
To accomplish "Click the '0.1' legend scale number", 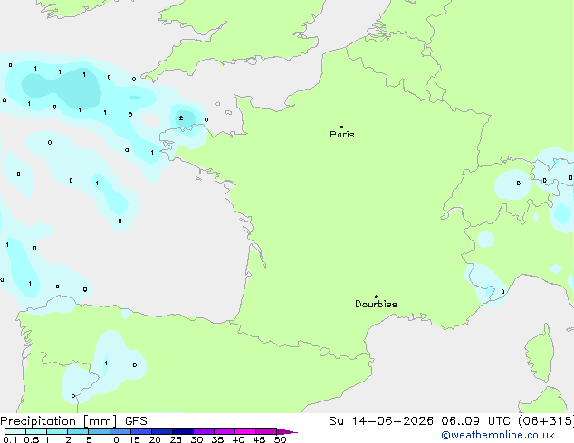I will point(10,439).
